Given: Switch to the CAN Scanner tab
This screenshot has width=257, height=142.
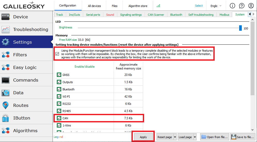Looking at the screenshot, I should pos(156,15).
